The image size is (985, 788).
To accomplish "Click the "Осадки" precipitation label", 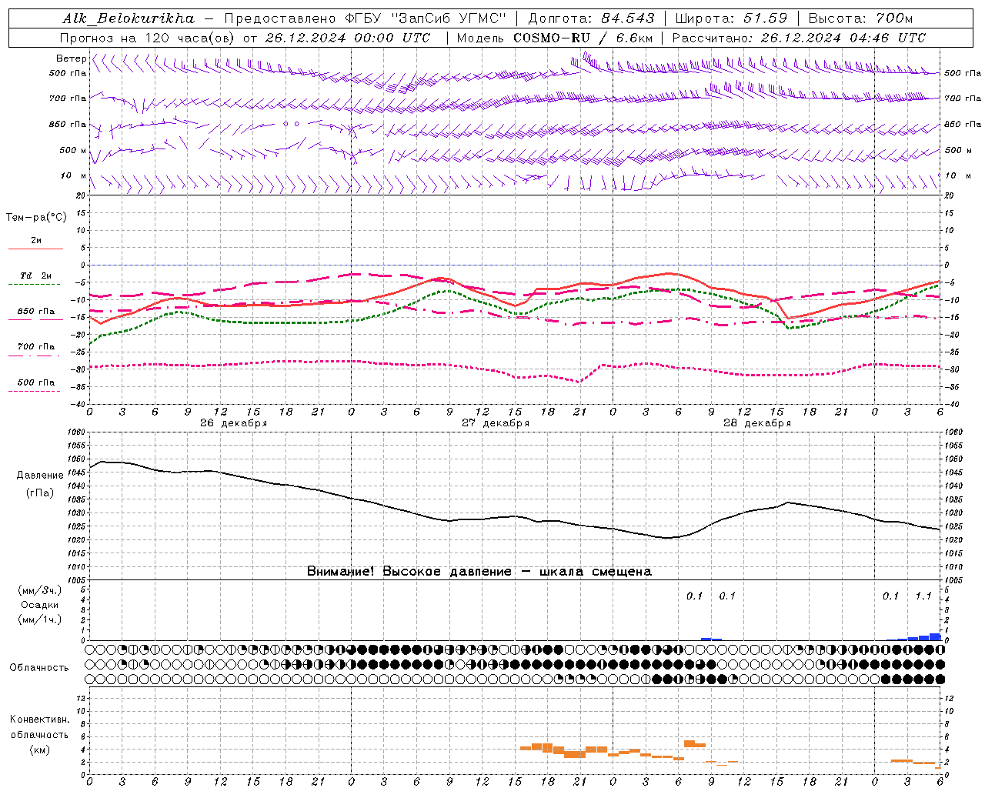I will pyautogui.click(x=40, y=606).
